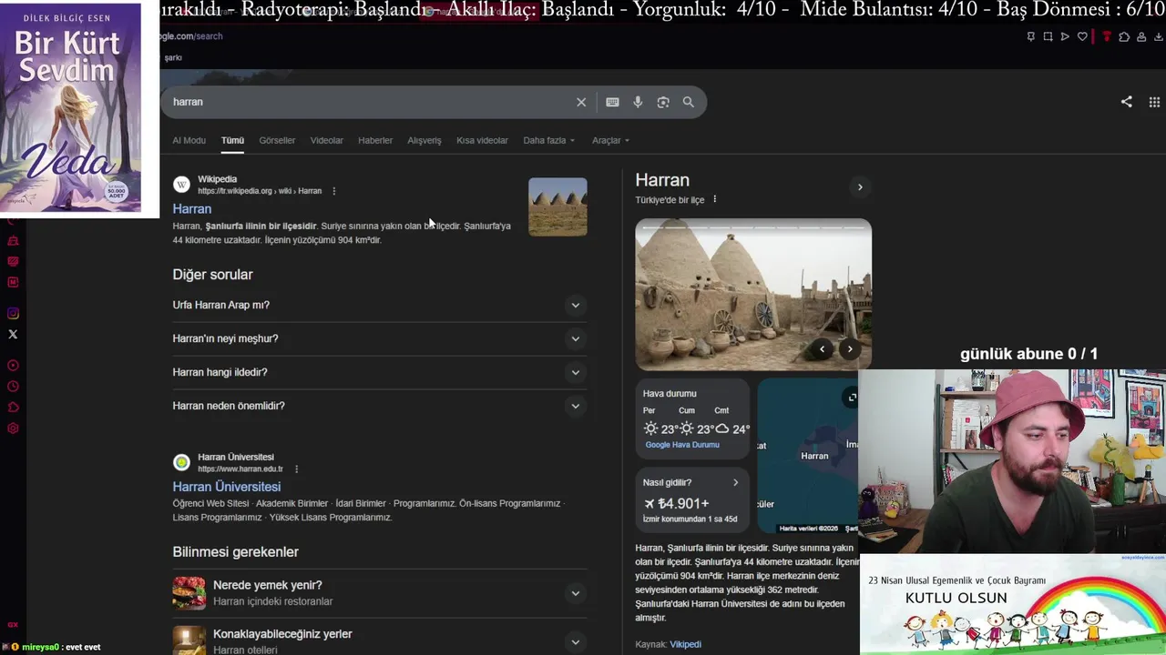Expand 'Harran hangi ildedir?' question
Screen dimensions: 1166x655
click(575, 373)
